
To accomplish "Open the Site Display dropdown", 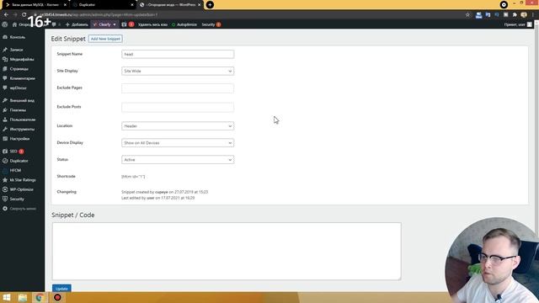I will click(178, 71).
